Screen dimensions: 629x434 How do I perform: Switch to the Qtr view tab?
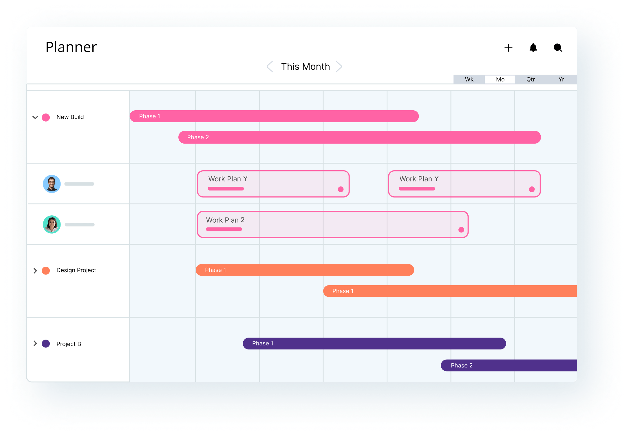coord(531,79)
